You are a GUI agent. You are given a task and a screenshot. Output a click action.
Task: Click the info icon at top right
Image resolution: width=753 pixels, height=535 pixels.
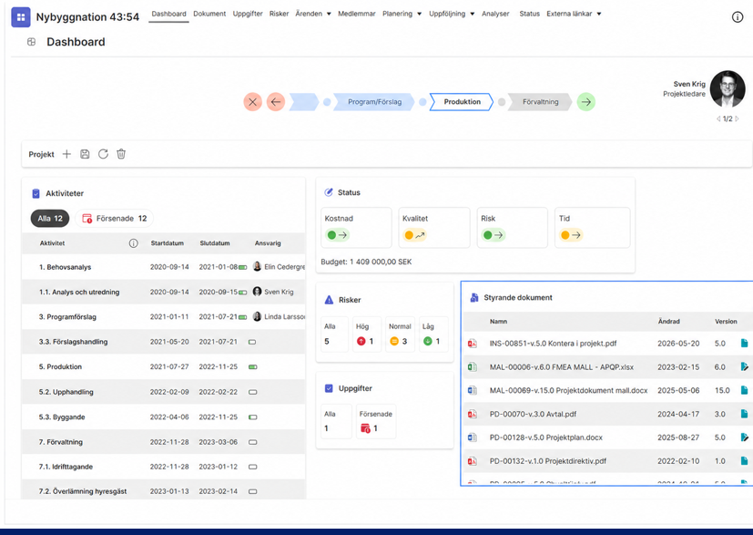[738, 17]
